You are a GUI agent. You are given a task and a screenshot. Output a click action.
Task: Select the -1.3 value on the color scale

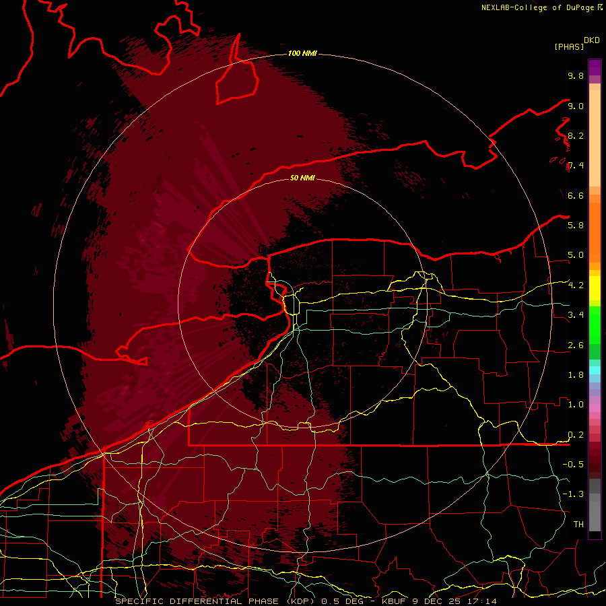pyautogui.click(x=573, y=494)
